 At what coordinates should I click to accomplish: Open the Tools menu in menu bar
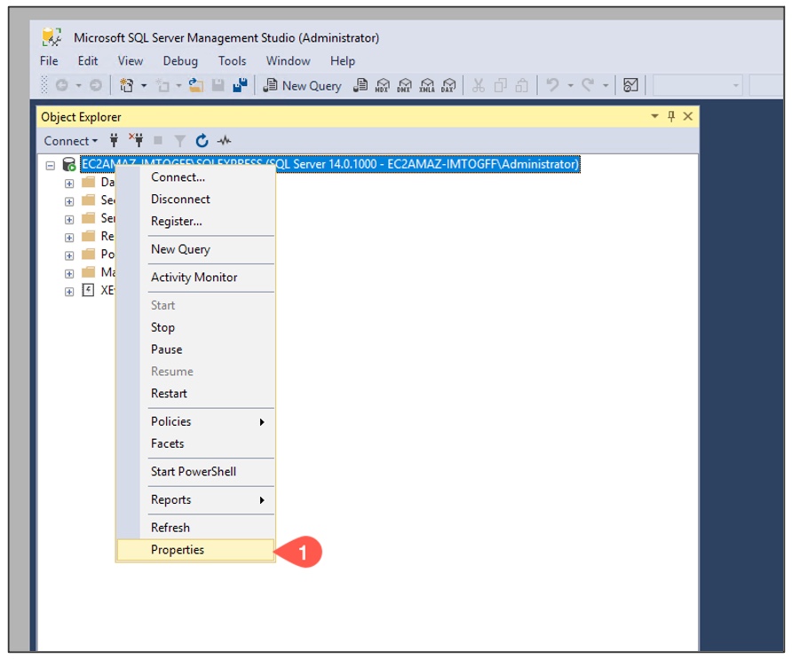[232, 61]
